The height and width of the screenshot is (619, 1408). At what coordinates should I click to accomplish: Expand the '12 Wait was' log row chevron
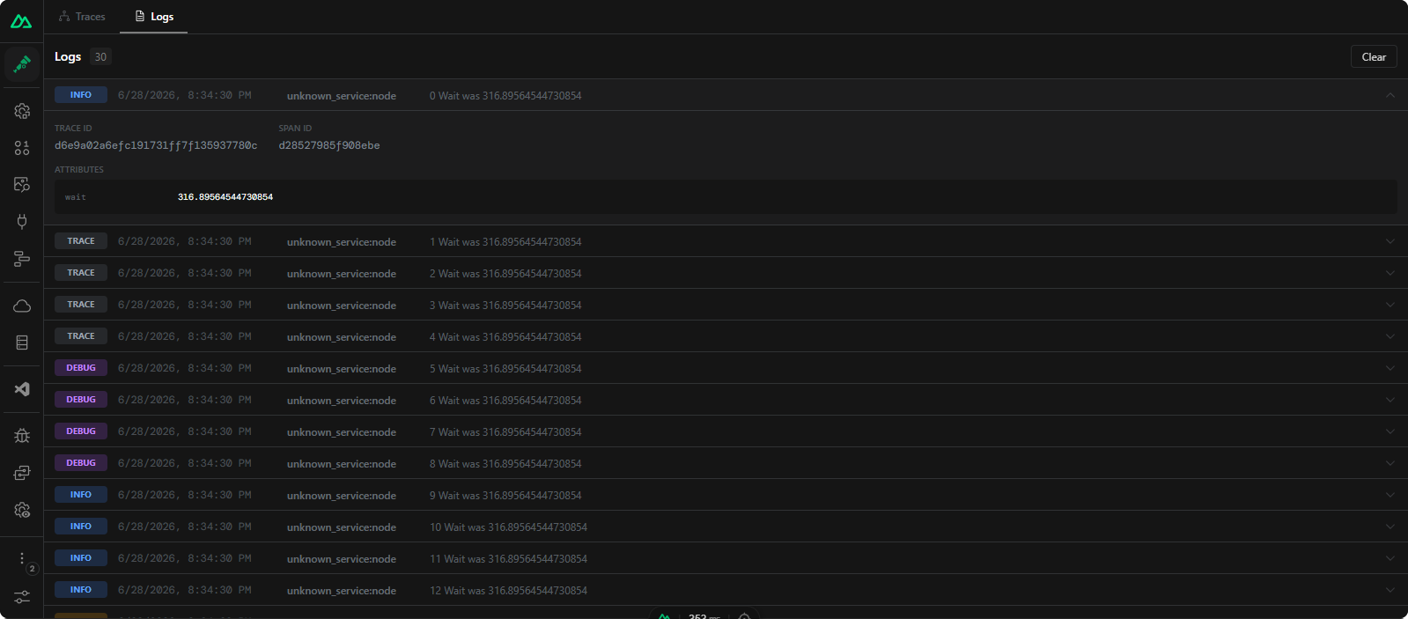(x=1390, y=590)
